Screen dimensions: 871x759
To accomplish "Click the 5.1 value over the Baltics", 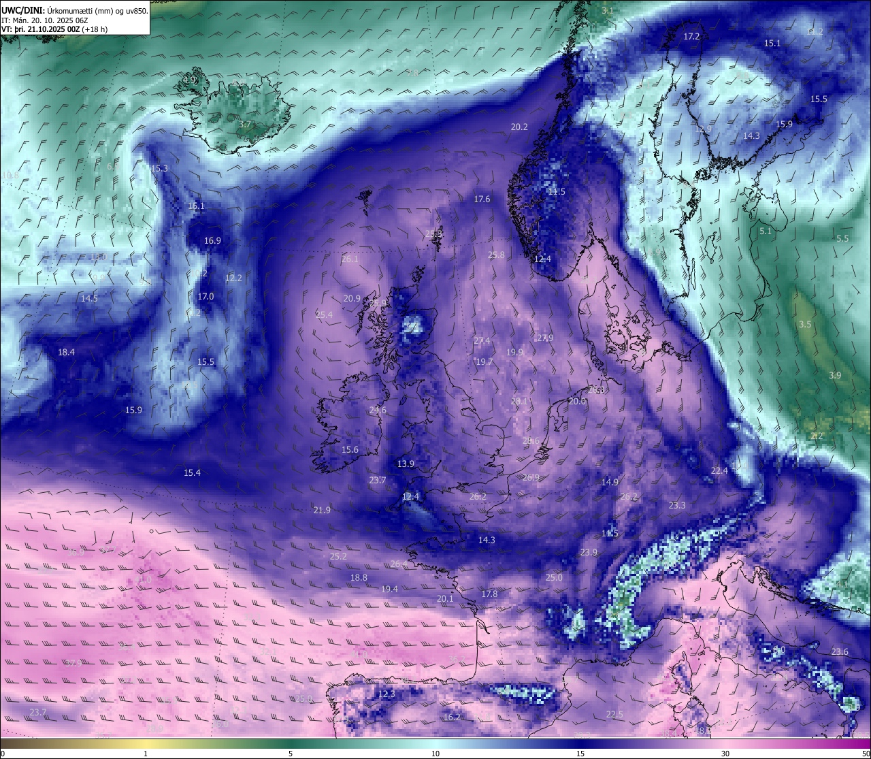I will tap(766, 231).
